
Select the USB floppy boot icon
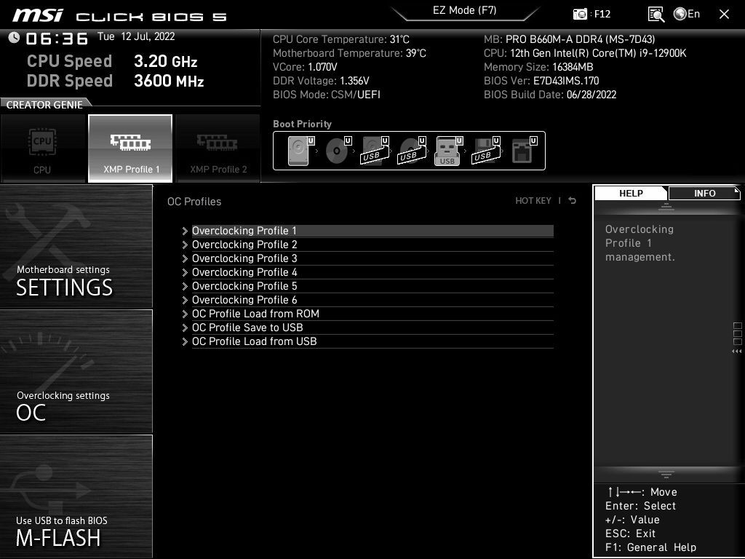pyautogui.click(x=485, y=151)
